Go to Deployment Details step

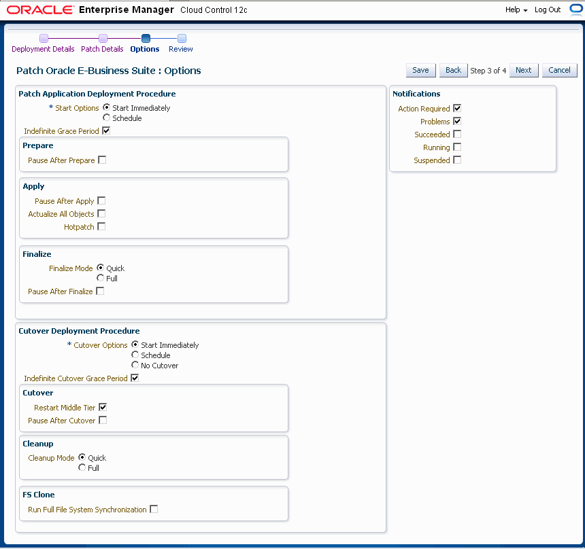pos(43,49)
